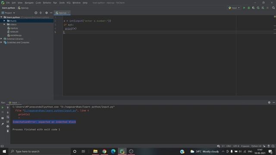Open the Project view selector dropdown
Viewport: 276px width, 155px height.
[8, 13]
